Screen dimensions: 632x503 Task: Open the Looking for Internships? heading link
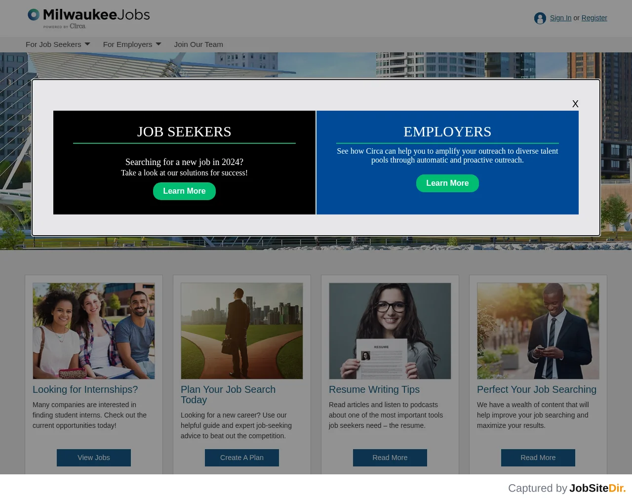tap(85, 389)
